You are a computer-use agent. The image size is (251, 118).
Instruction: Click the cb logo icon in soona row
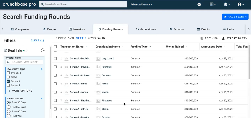(x=66, y=92)
